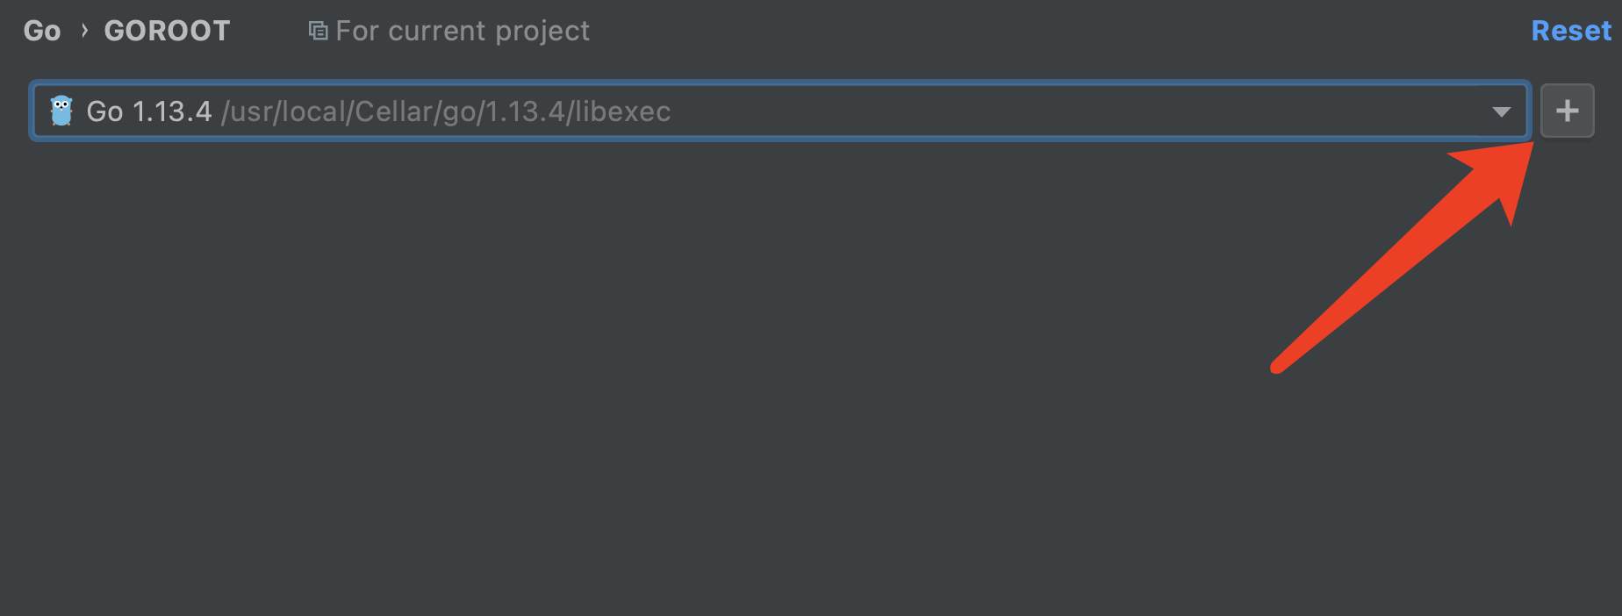The width and height of the screenshot is (1622, 616).
Task: Click the word "libexec" in the SDK path
Action: [623, 111]
